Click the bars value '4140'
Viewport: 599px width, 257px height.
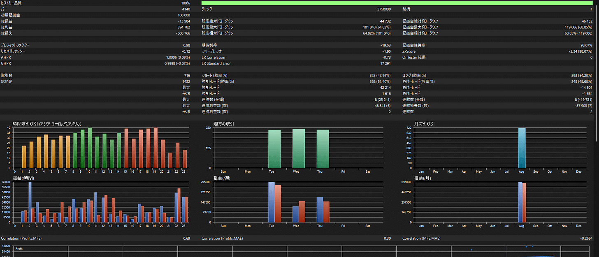[186, 9]
